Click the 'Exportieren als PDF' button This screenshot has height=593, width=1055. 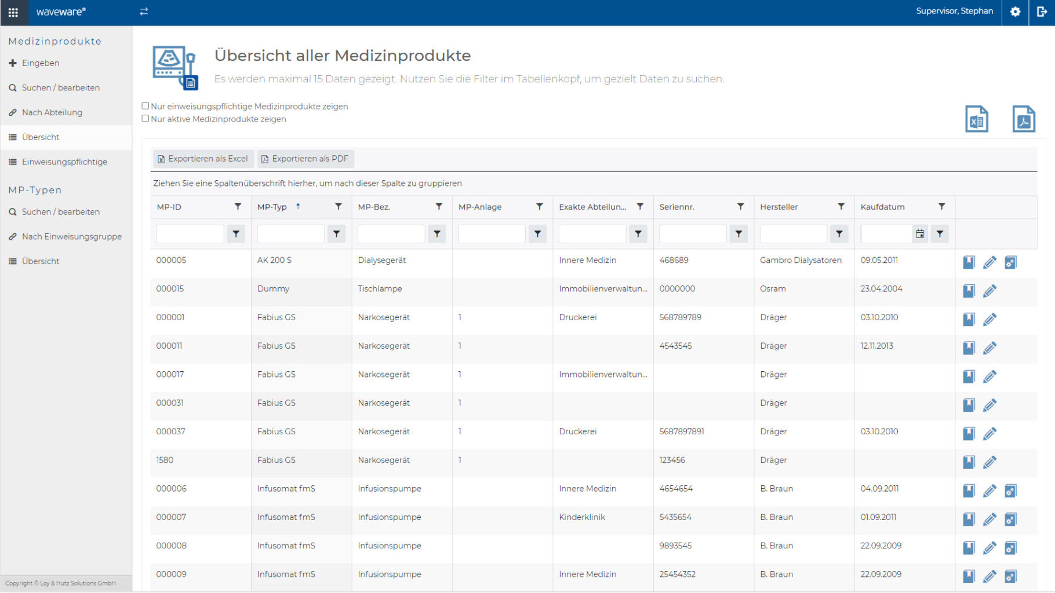(305, 159)
